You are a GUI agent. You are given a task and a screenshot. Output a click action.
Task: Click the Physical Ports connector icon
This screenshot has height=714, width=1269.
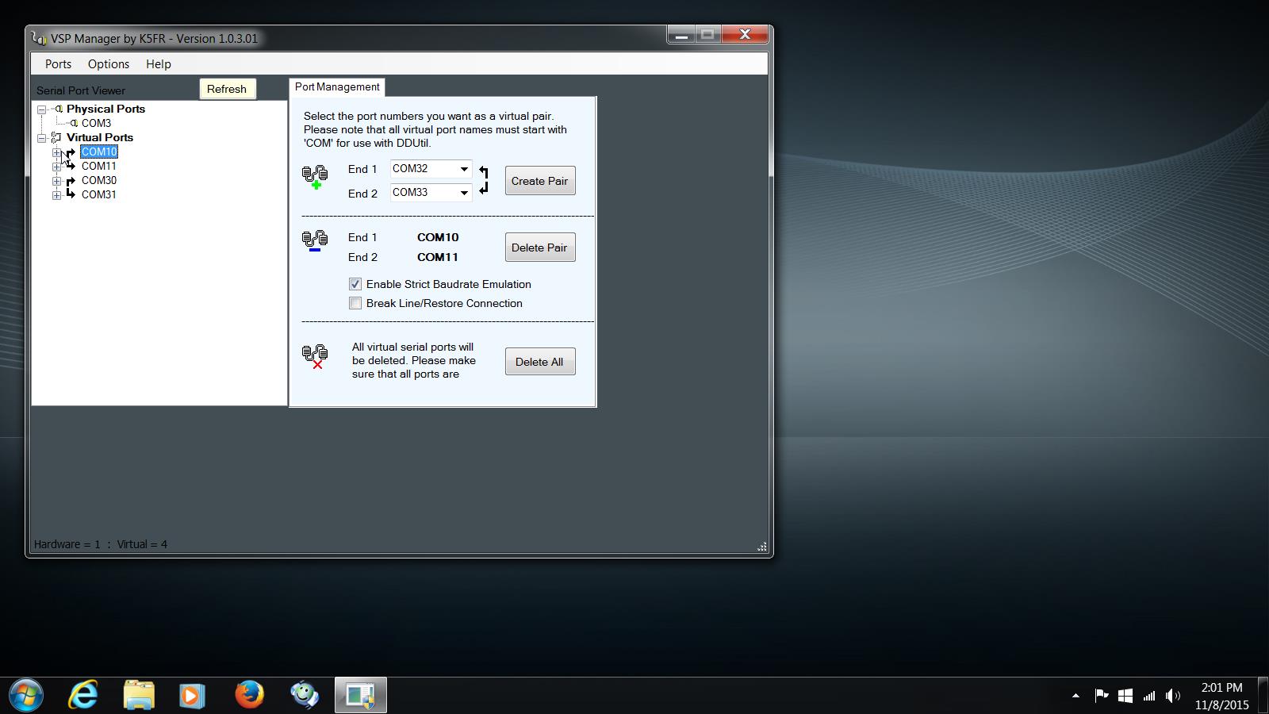coord(57,109)
